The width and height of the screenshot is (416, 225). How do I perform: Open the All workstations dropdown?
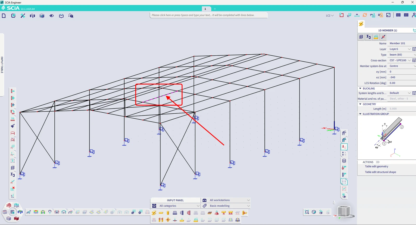pyautogui.click(x=226, y=200)
